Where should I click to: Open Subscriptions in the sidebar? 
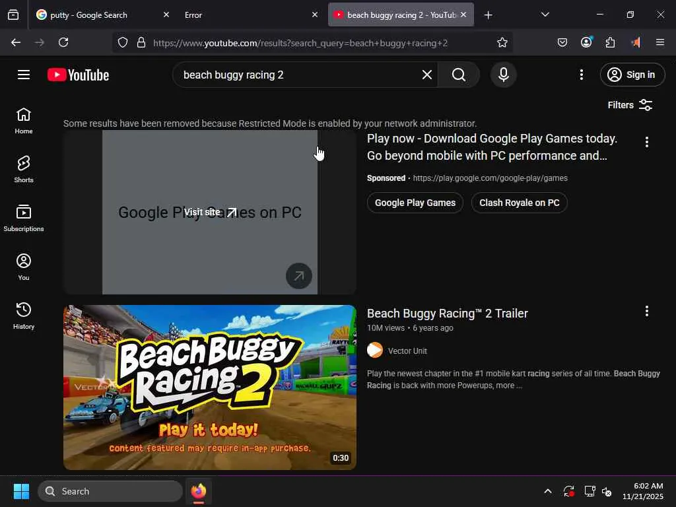click(x=24, y=218)
